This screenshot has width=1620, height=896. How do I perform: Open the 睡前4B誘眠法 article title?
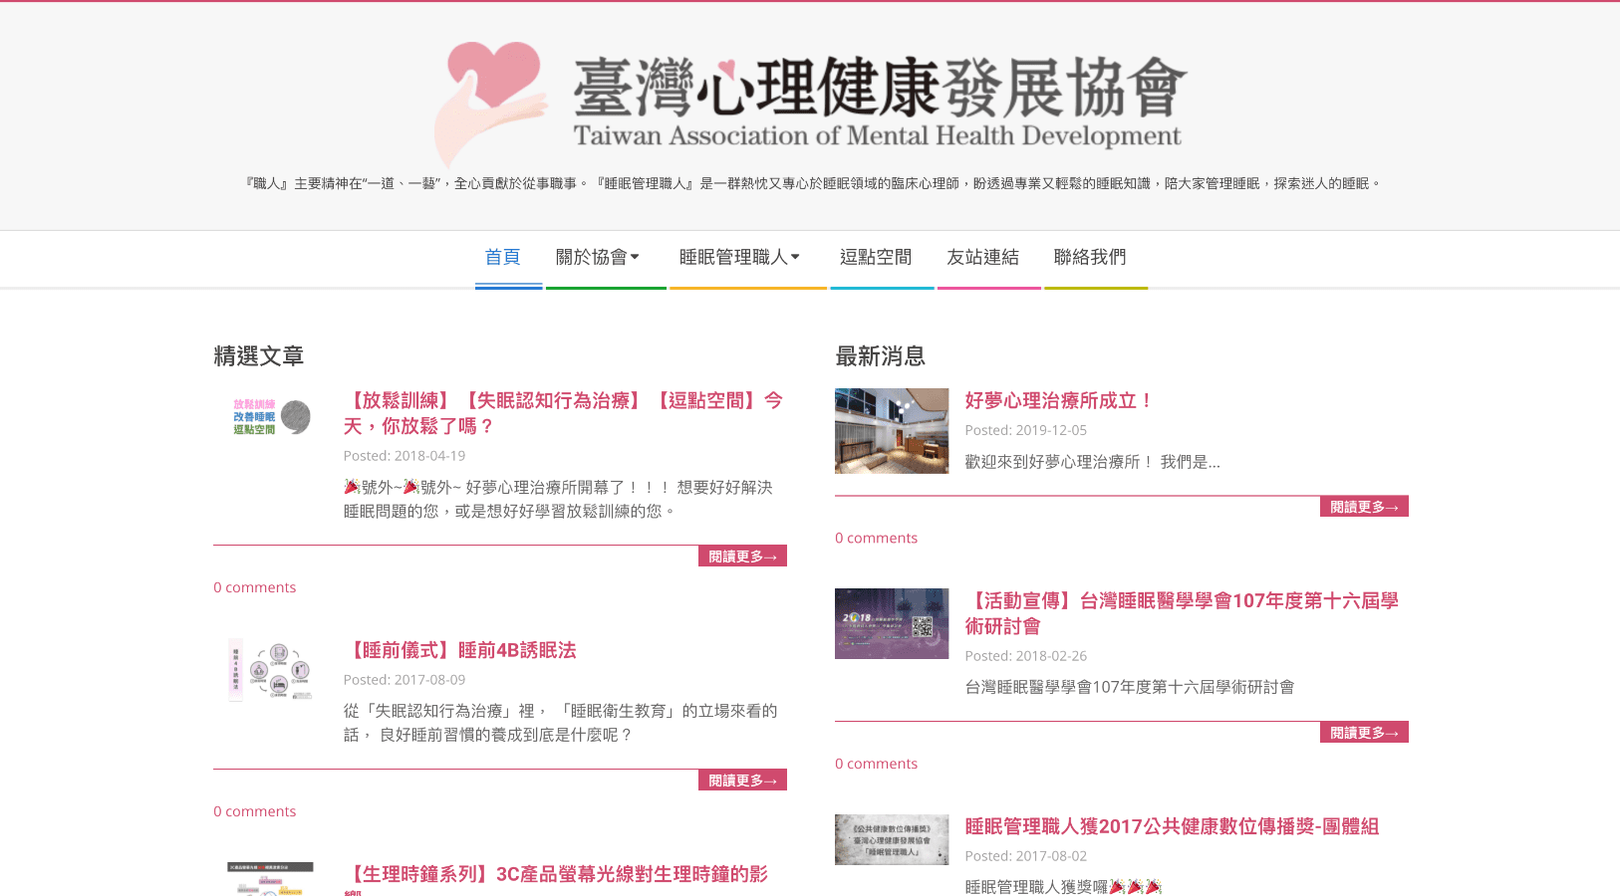(x=460, y=650)
